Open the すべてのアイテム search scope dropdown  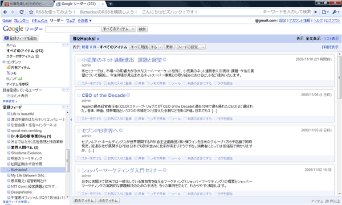point(119,29)
